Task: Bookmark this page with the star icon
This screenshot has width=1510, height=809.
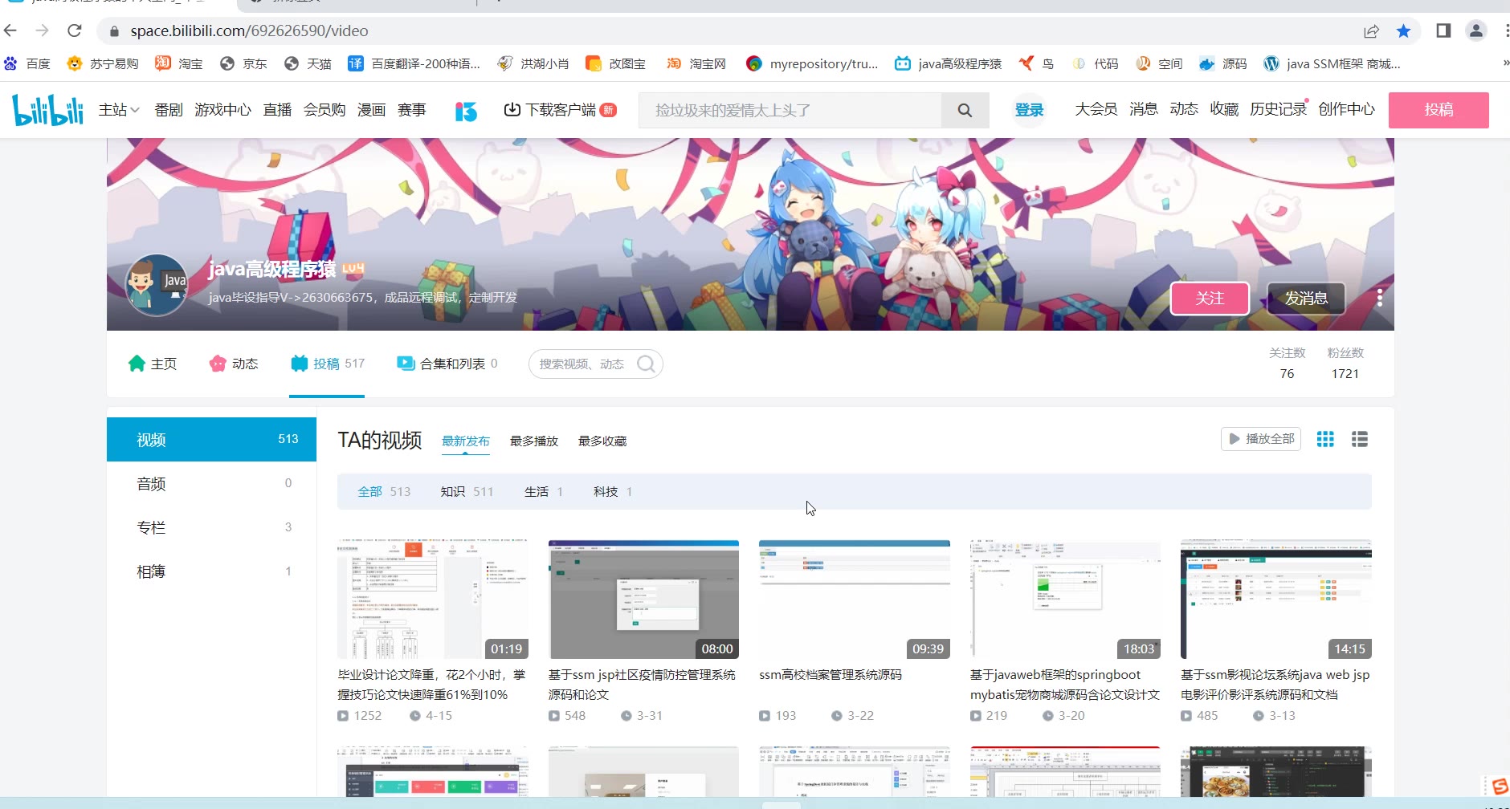Action: [1403, 30]
